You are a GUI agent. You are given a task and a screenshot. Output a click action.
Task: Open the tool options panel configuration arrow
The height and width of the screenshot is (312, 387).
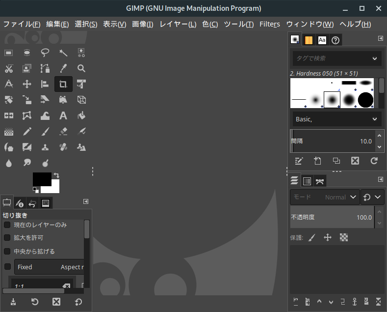pos(86,201)
